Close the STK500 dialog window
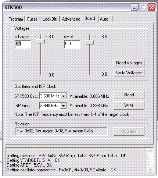This screenshot has height=178, width=158. click(x=152, y=7)
